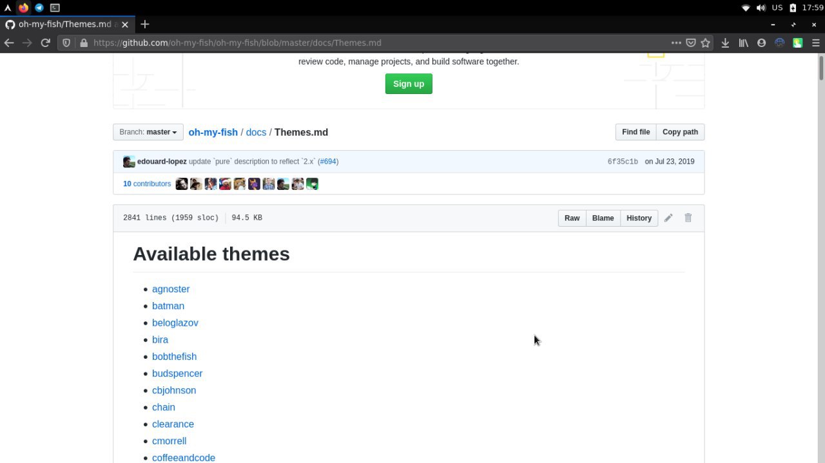Viewport: 825px width, 463px height.
Task: Show the 10 contributors list
Action: (x=147, y=184)
